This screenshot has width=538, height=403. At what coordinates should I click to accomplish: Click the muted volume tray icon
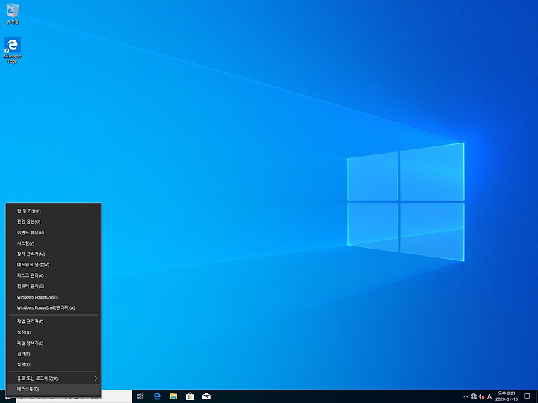click(482, 396)
